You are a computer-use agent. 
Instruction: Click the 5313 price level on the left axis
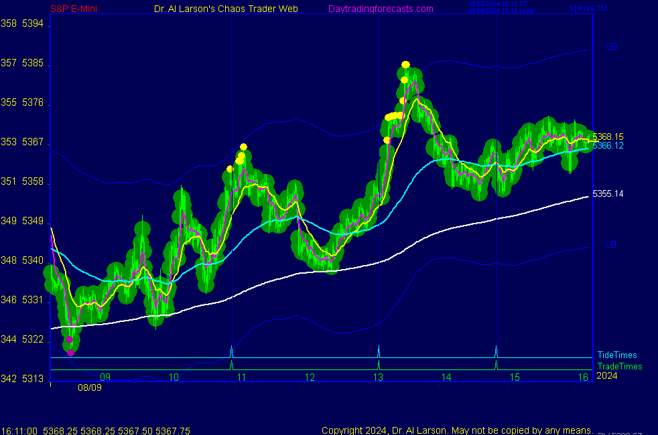click(33, 378)
